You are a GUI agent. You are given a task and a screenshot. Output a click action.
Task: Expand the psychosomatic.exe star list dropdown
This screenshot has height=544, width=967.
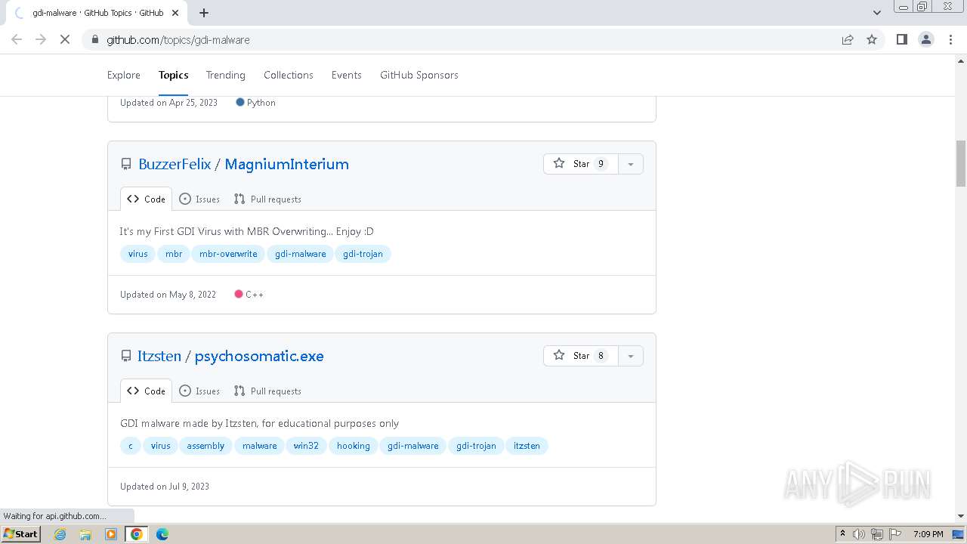(x=631, y=356)
